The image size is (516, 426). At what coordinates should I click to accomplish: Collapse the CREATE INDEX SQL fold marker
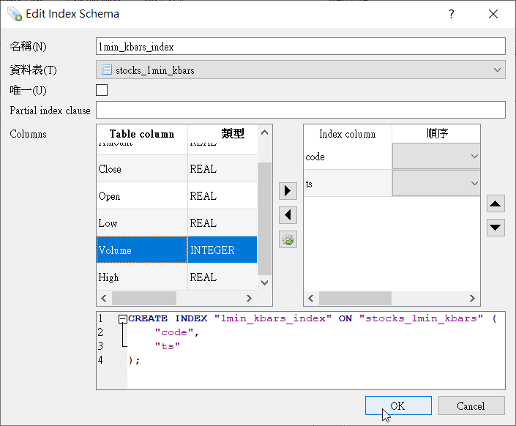(x=123, y=318)
